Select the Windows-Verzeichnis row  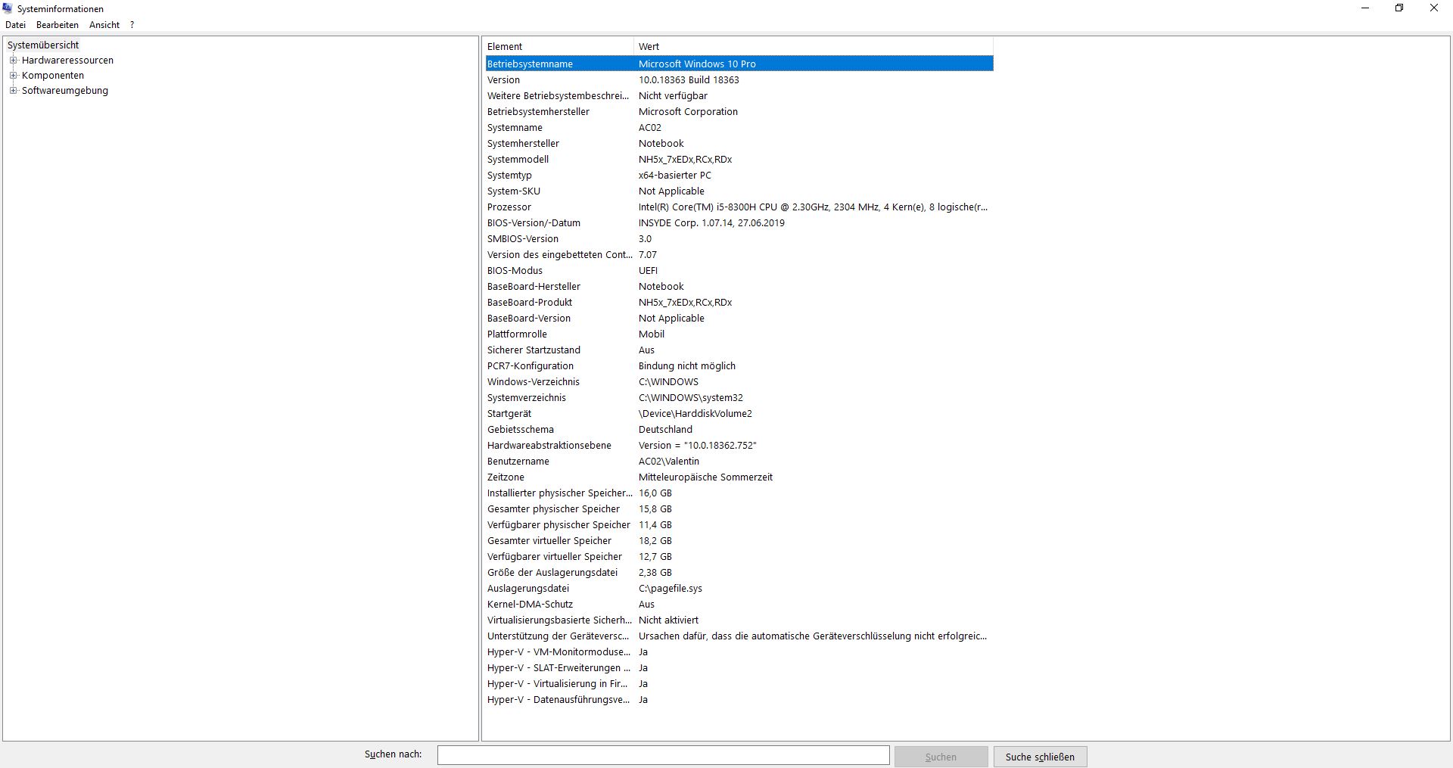pyautogui.click(x=739, y=382)
